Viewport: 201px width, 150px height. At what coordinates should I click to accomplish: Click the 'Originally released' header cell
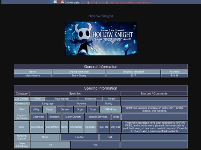133,71
